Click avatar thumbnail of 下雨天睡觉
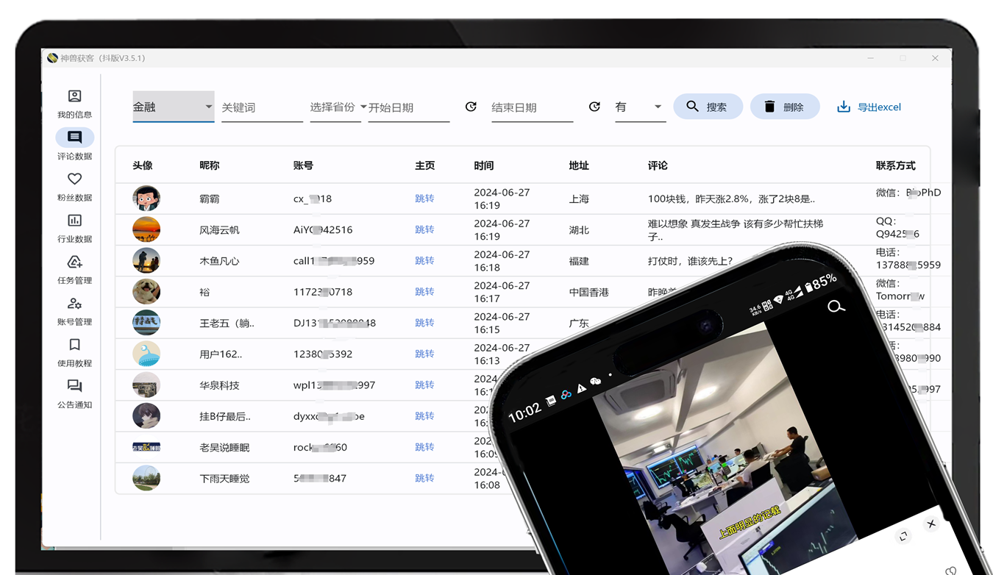Viewport: 993px width, 575px height. click(x=146, y=478)
